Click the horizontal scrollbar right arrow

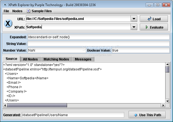click(x=163, y=105)
